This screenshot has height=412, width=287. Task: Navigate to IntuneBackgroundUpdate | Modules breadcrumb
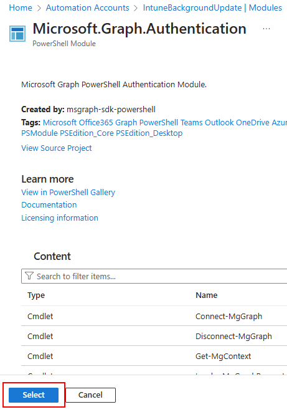click(x=212, y=7)
